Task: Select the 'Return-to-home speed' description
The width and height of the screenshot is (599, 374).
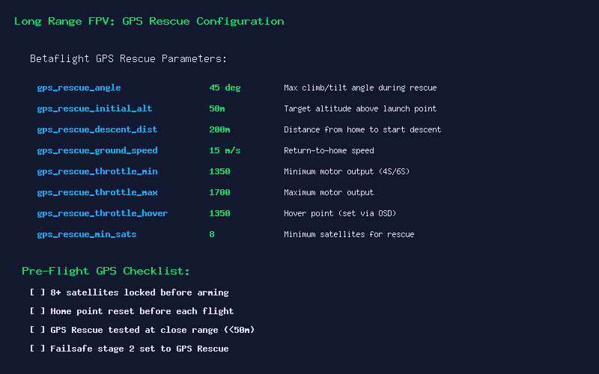Action: [x=329, y=151]
